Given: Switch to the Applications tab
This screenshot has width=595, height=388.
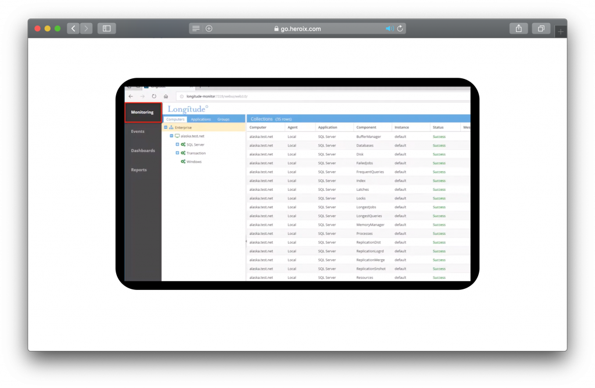Looking at the screenshot, I should [x=200, y=119].
